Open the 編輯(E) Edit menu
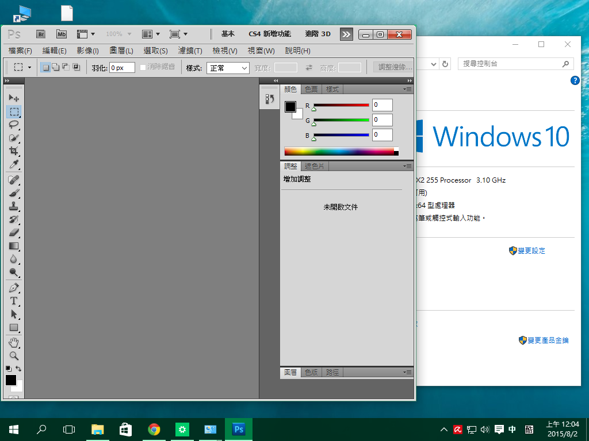Screen dimensions: 589x441 55,51
